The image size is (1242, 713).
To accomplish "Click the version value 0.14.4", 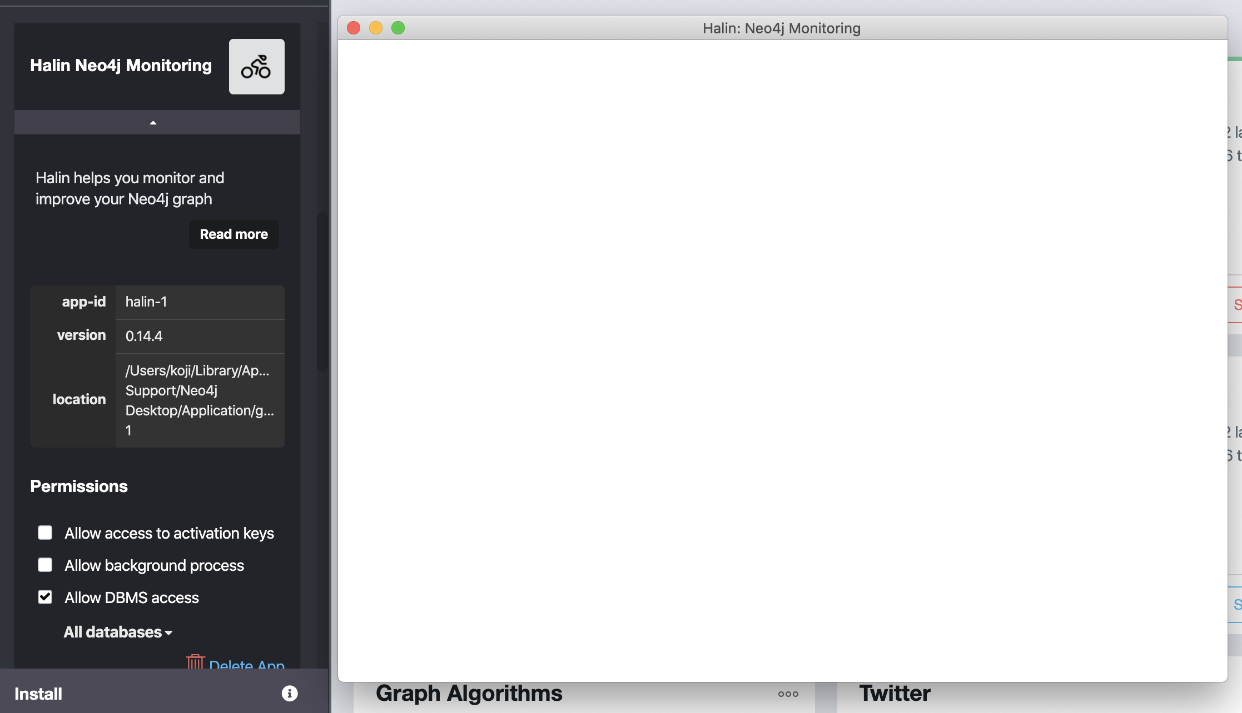I will pos(144,336).
